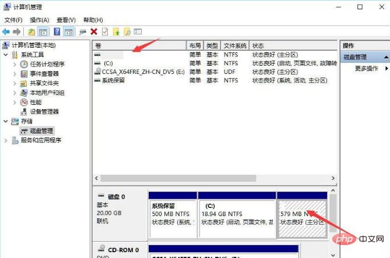Viewport: 390px width, 258px height.
Task: Click the Back arrow toolbar icon
Action: (x=6, y=32)
